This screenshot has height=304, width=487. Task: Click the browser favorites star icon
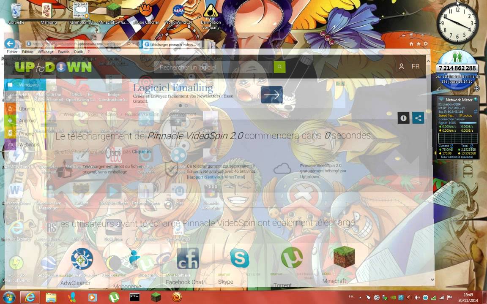[x=419, y=44]
